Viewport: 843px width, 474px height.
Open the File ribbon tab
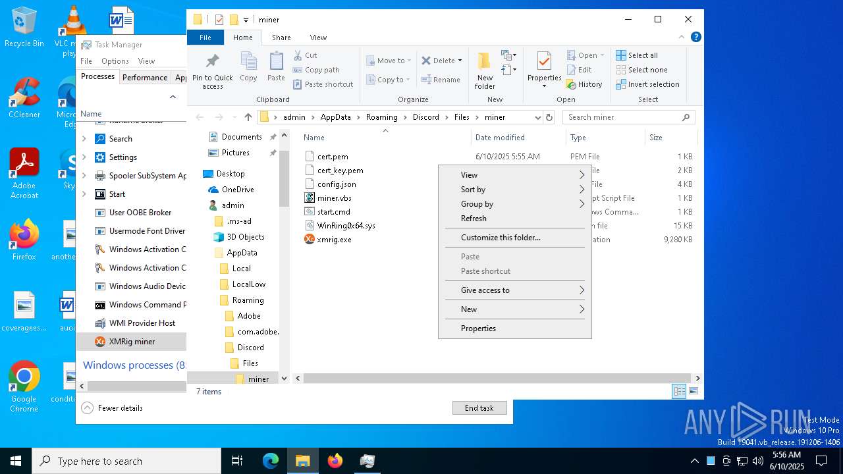(x=205, y=38)
